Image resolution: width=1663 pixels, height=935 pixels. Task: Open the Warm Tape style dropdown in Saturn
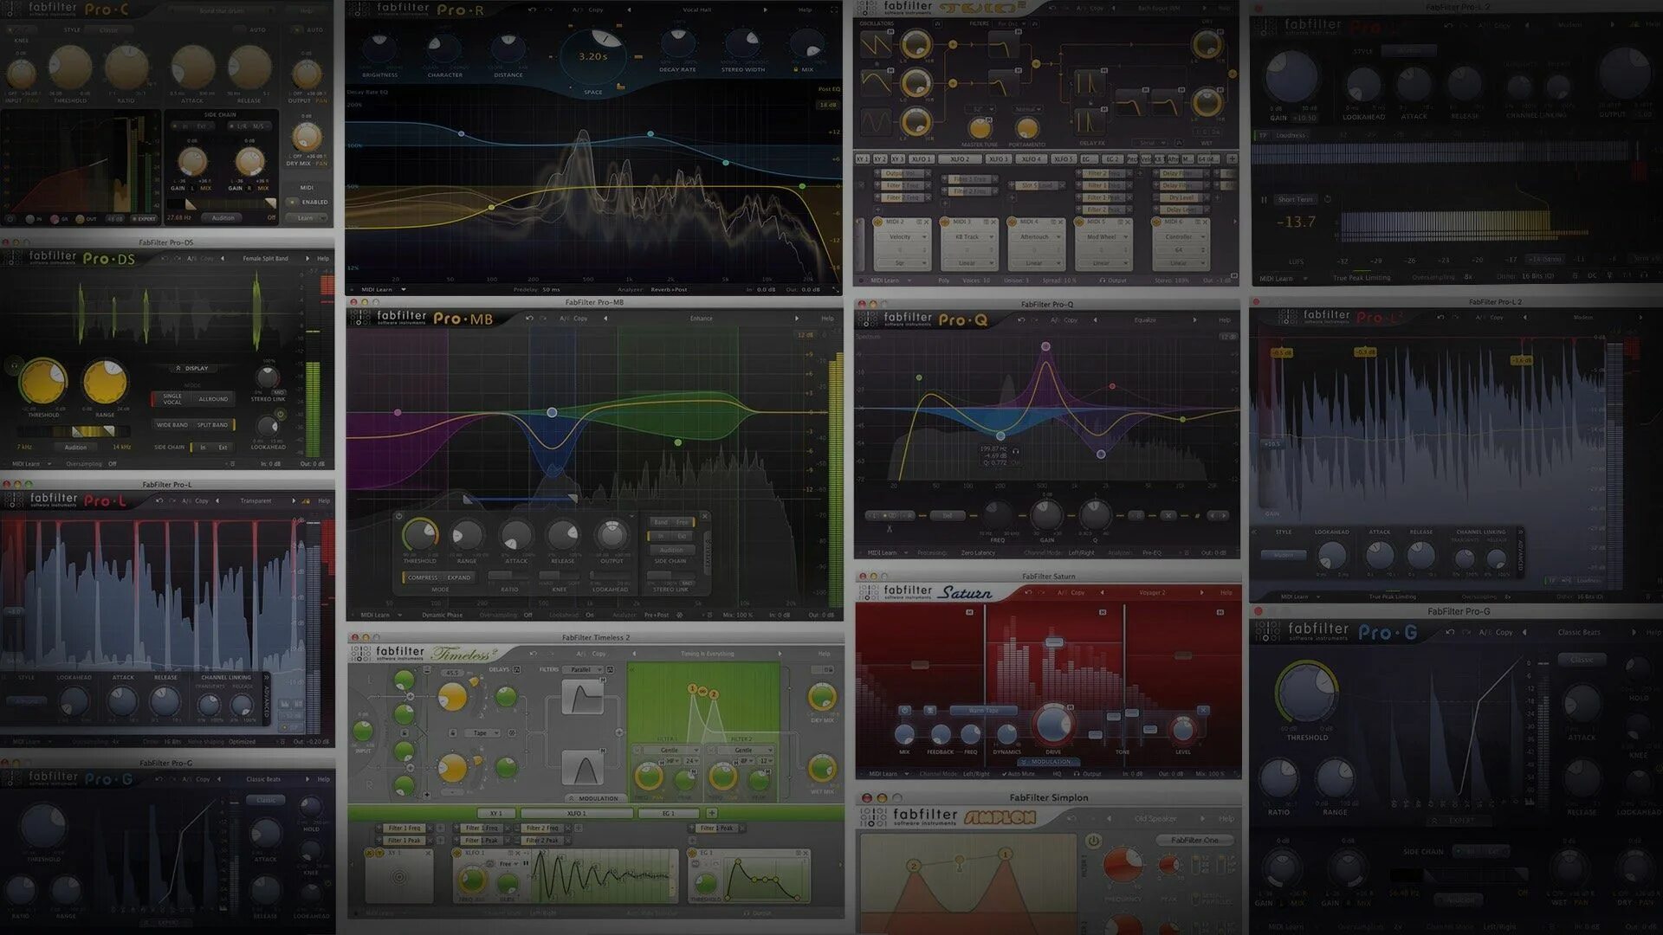click(x=983, y=711)
